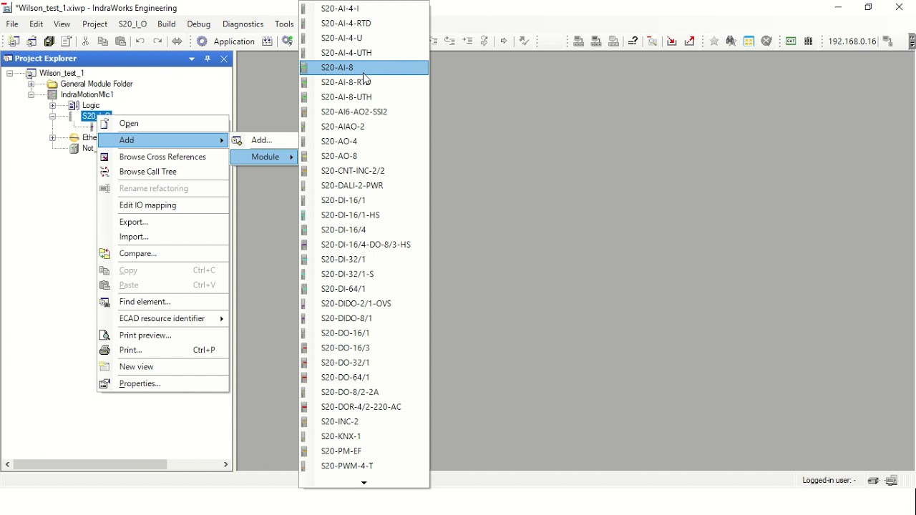Expand the General Module Folder node

pos(31,84)
